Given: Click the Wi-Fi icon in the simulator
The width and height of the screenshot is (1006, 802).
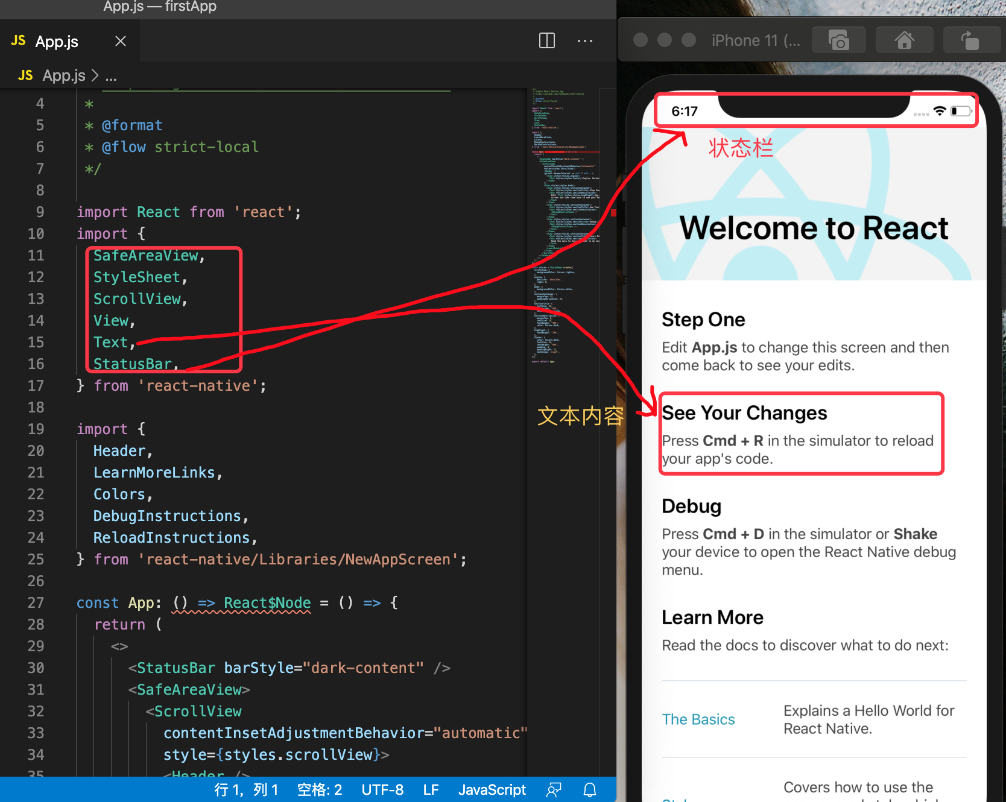Looking at the screenshot, I should click(x=939, y=111).
